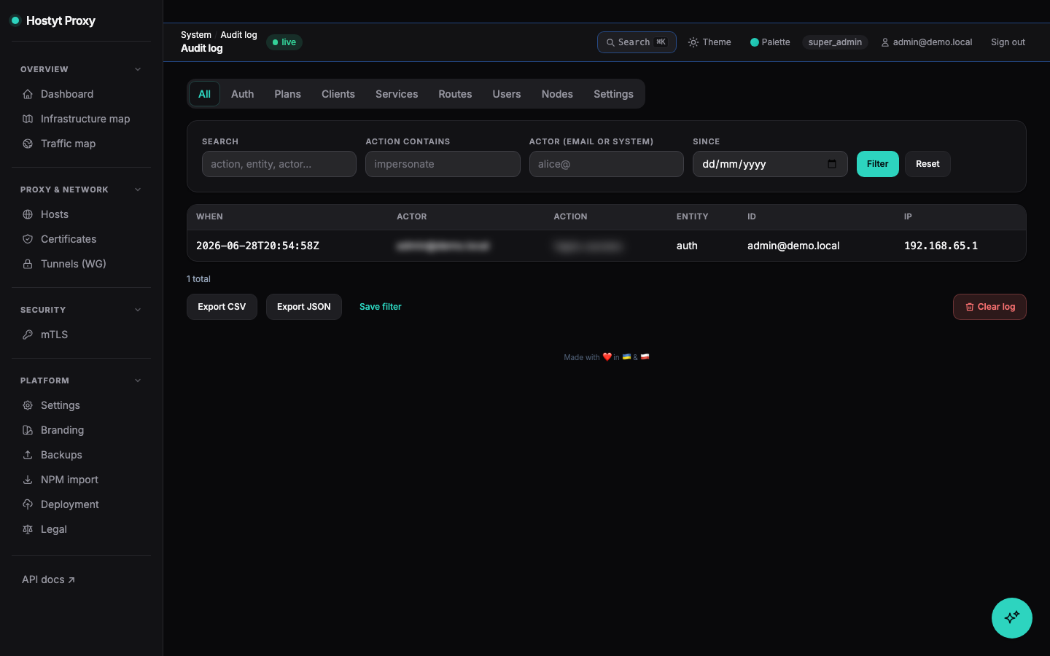Click the mTLS key icon

[x=28, y=335]
